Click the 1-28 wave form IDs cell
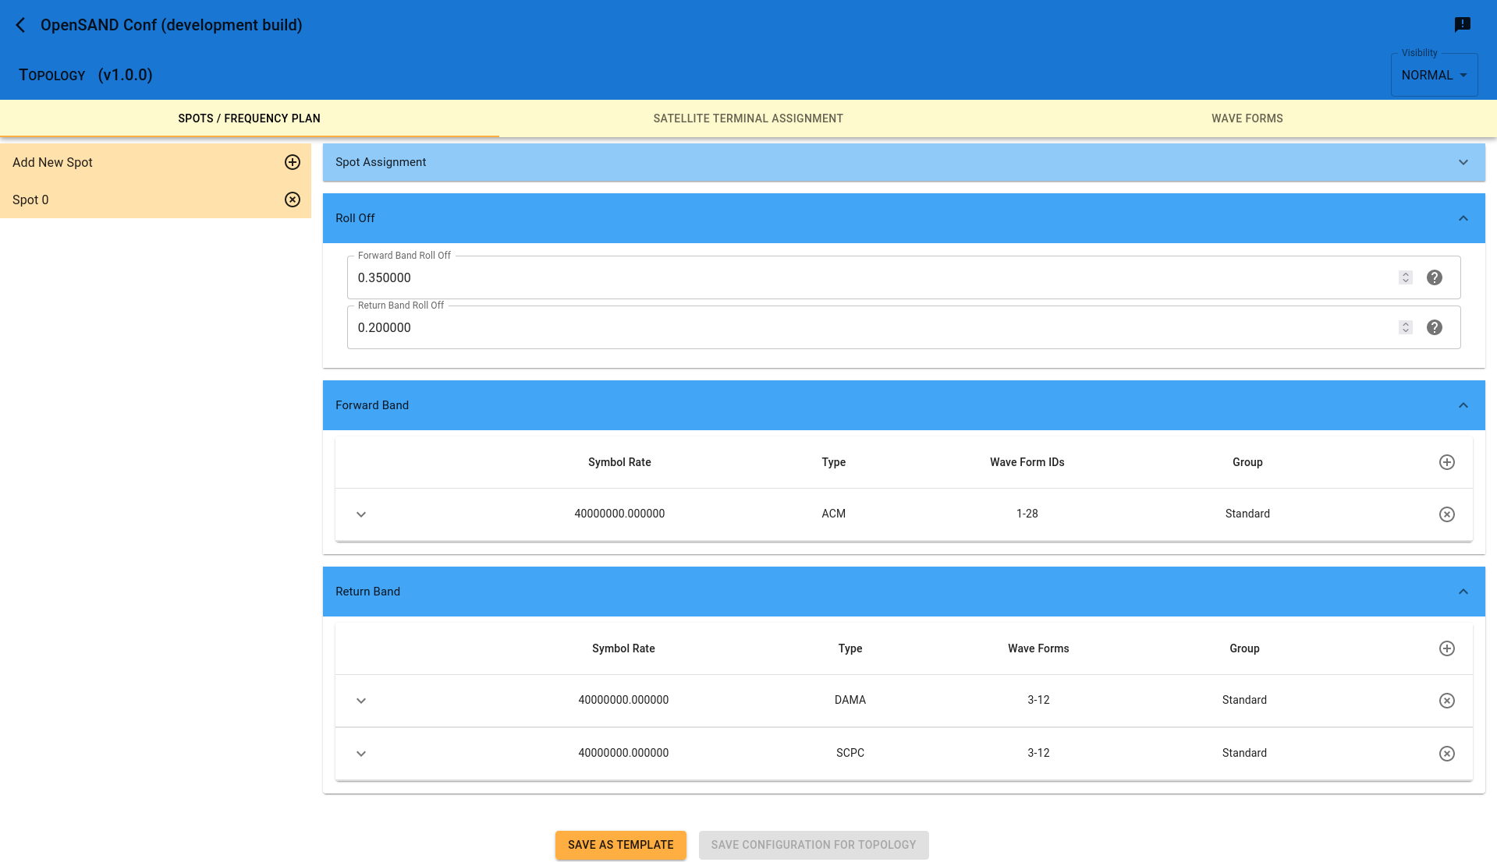This screenshot has width=1497, height=862. pos(1027,514)
